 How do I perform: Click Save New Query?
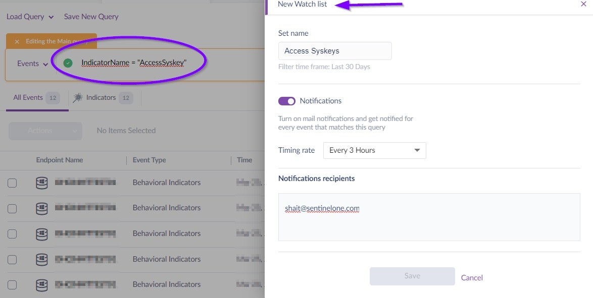click(x=91, y=17)
